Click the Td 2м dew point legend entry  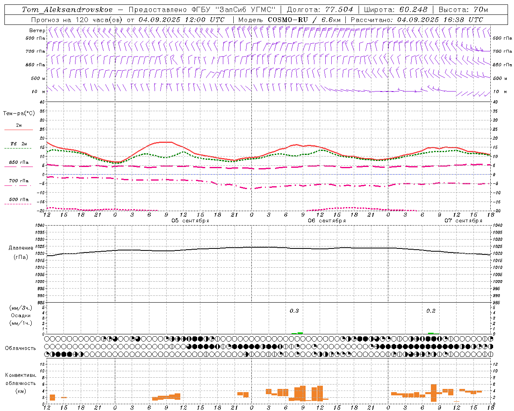(18, 144)
